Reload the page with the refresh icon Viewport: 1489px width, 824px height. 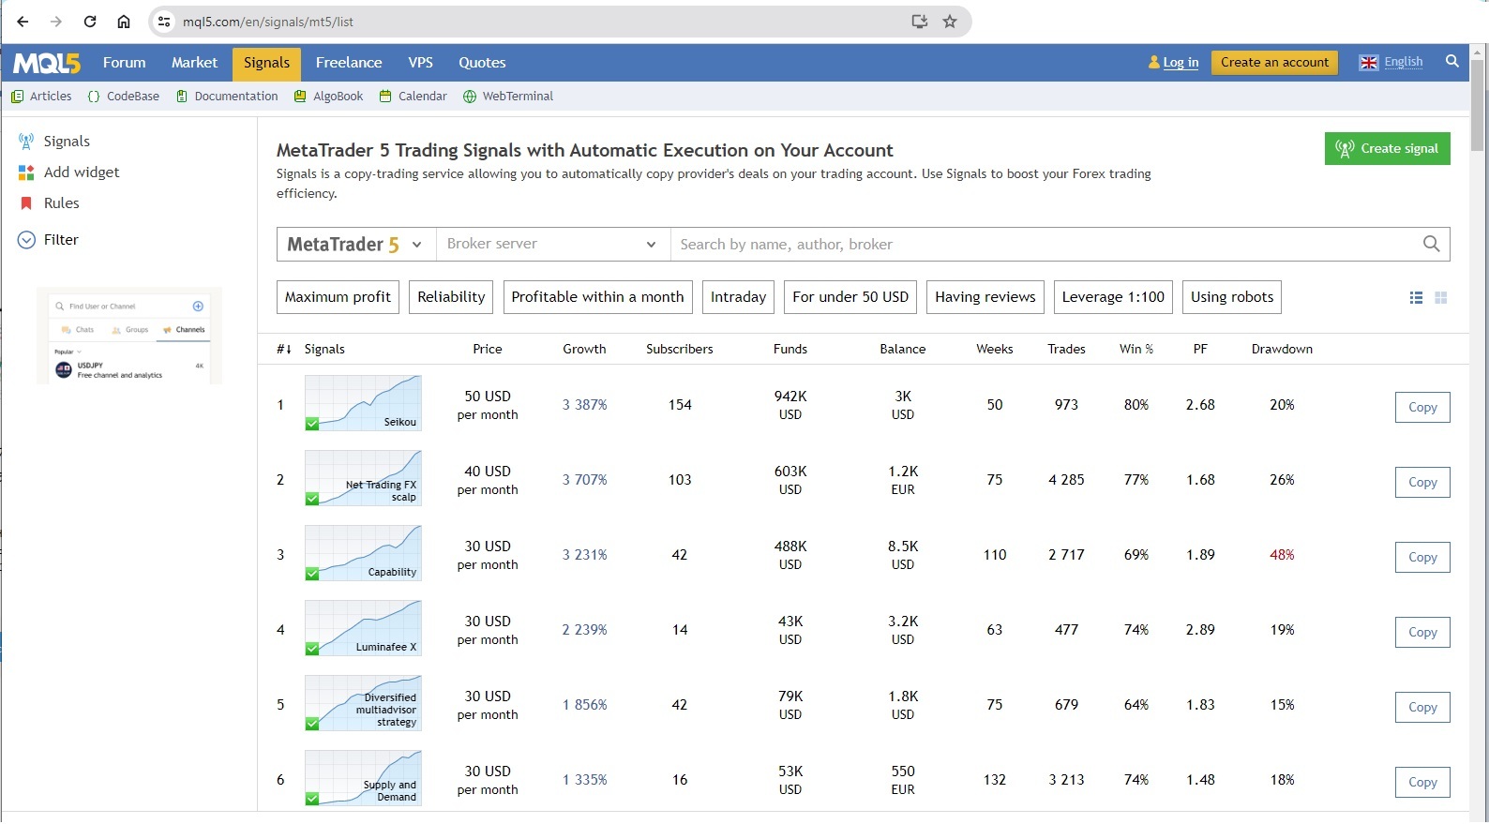[90, 22]
